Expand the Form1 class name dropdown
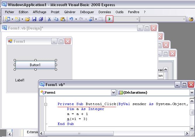The width and height of the screenshot is (195, 137). 113,93
